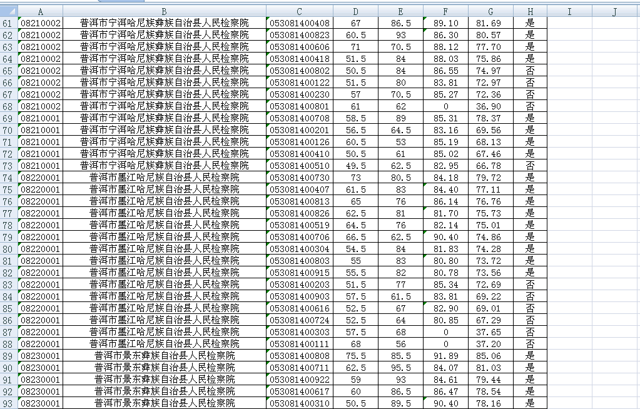
Task: Click institution name cell in row 89
Action: click(x=164, y=356)
